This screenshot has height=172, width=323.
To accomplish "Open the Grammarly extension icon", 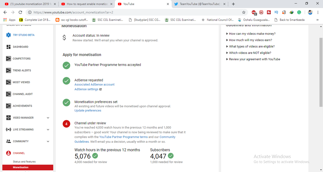I will (299, 12).
